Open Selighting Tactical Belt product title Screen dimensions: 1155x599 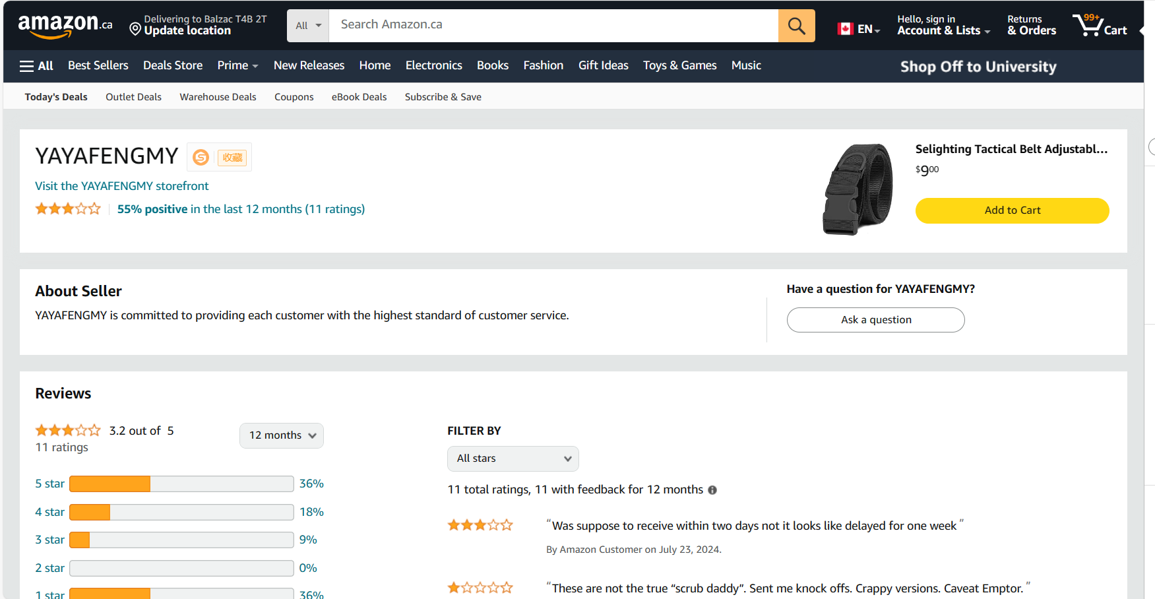tap(1011, 149)
